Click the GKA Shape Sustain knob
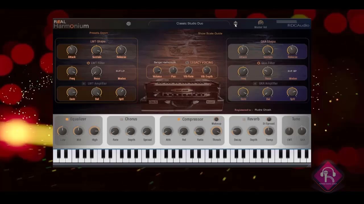Image resolution: width=364 pixels, height=204 pixels. pyautogui.click(x=268, y=50)
